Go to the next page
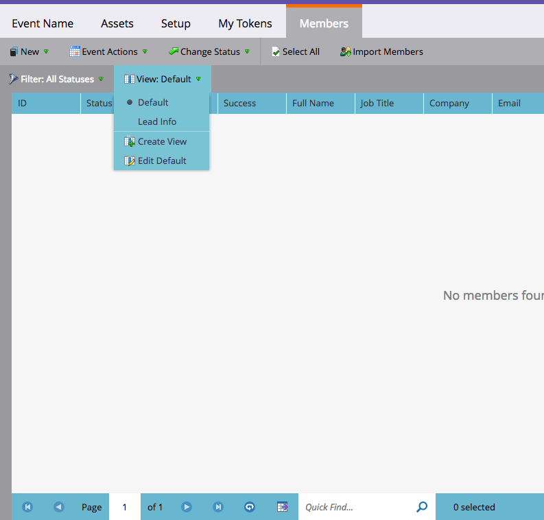Viewport: 544px width, 520px height. click(187, 507)
